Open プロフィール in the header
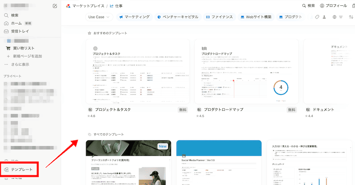Viewport: 355px width, 185px height. click(333, 6)
